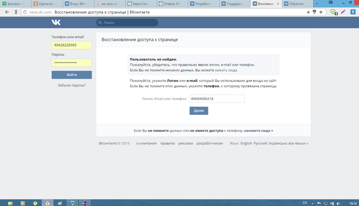This screenshot has width=359, height=206.
Task: Click the Далее button
Action: [199, 111]
